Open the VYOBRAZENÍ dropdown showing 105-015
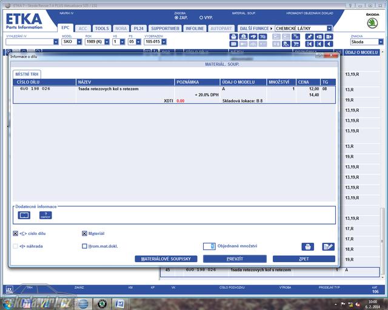388x310 pixels. click(164, 42)
